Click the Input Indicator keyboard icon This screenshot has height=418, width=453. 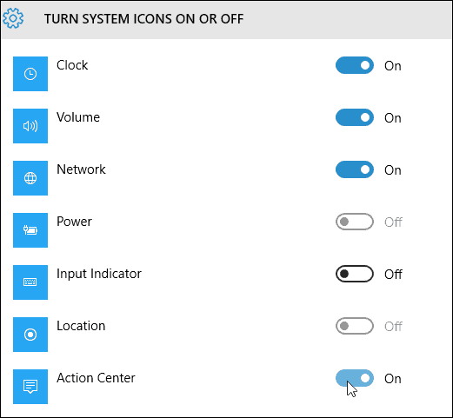point(30,282)
